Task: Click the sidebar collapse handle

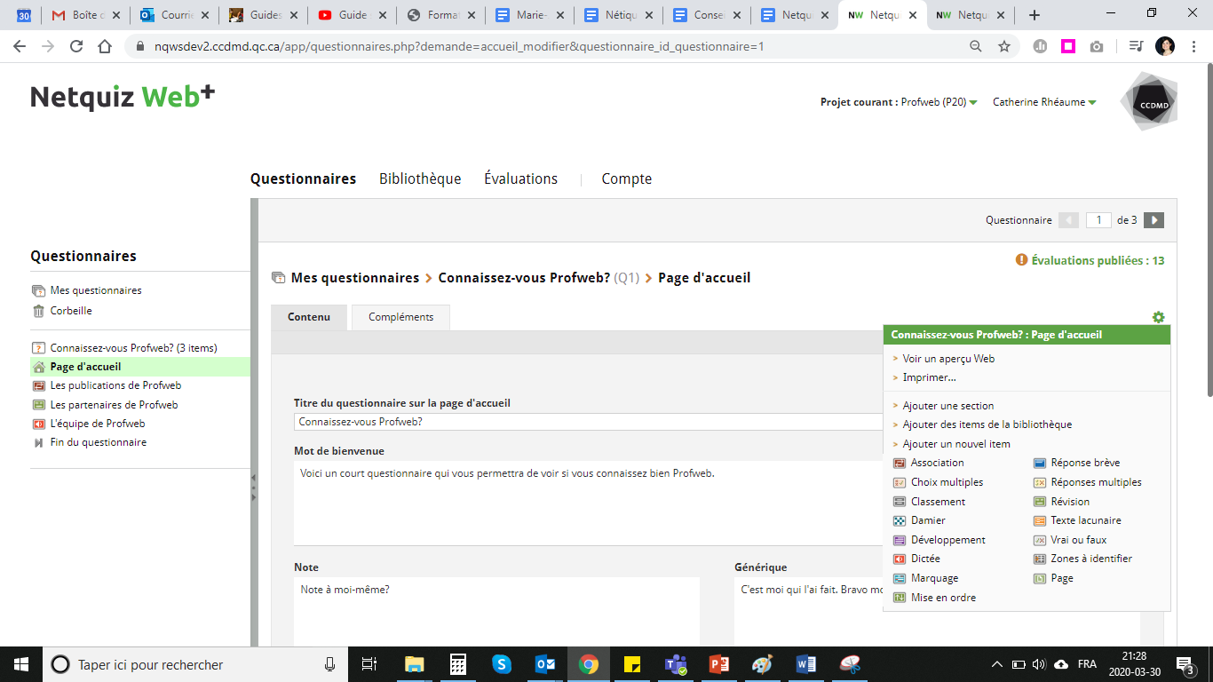Action: 254,488
